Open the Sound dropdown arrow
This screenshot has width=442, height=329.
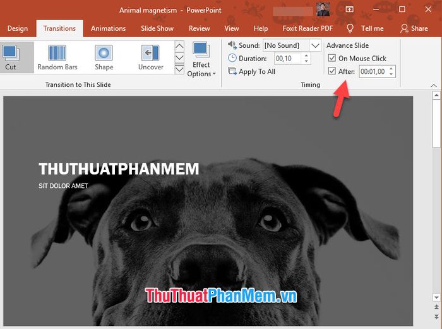315,45
